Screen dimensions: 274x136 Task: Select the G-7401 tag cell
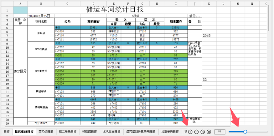[x=67, y=95]
